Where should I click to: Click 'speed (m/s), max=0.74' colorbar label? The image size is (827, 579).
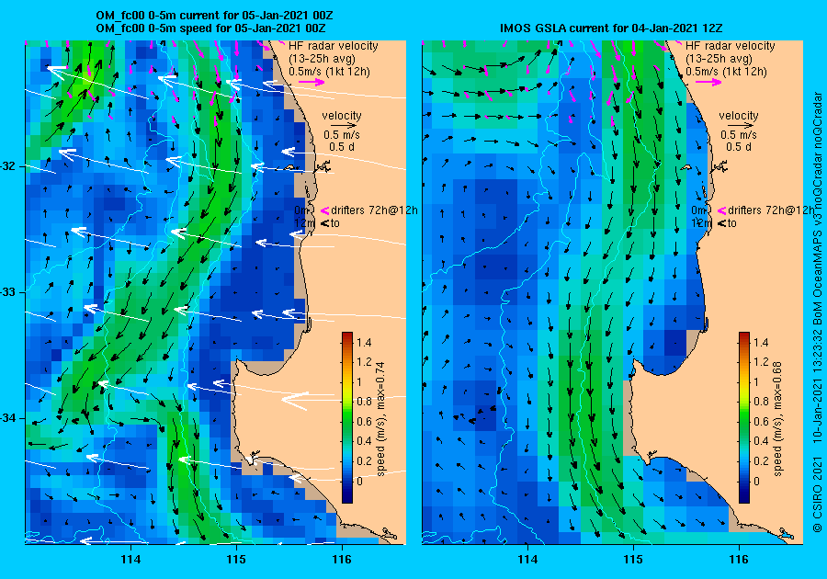coord(380,419)
